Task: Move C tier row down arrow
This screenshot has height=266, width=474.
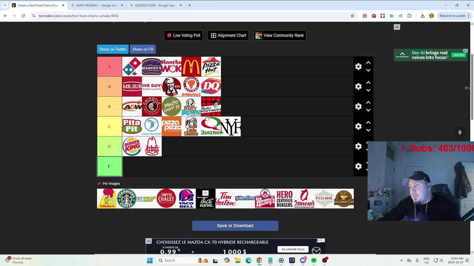Action: [368, 130]
